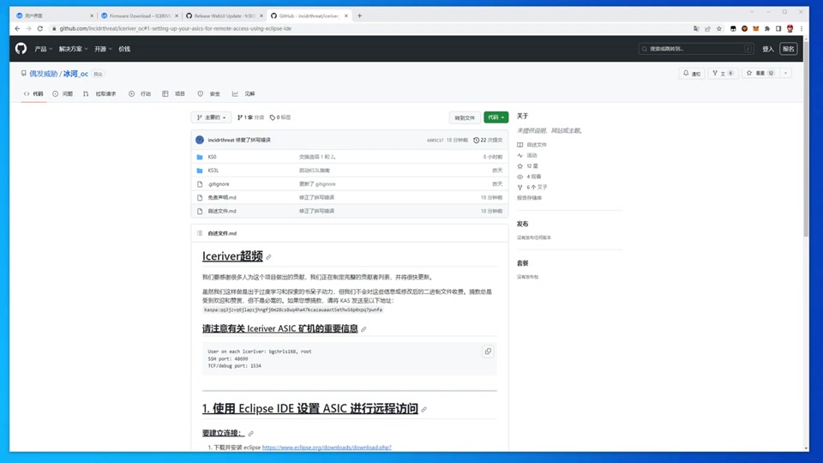Open the GitHub logo home link
Screen dimensions: 823x463
[x=21, y=49]
